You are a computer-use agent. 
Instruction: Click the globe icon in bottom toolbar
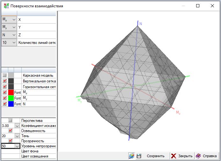coord(131,156)
